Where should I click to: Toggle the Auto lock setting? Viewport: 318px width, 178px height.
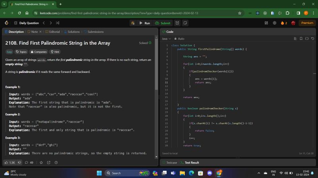tap(179, 39)
